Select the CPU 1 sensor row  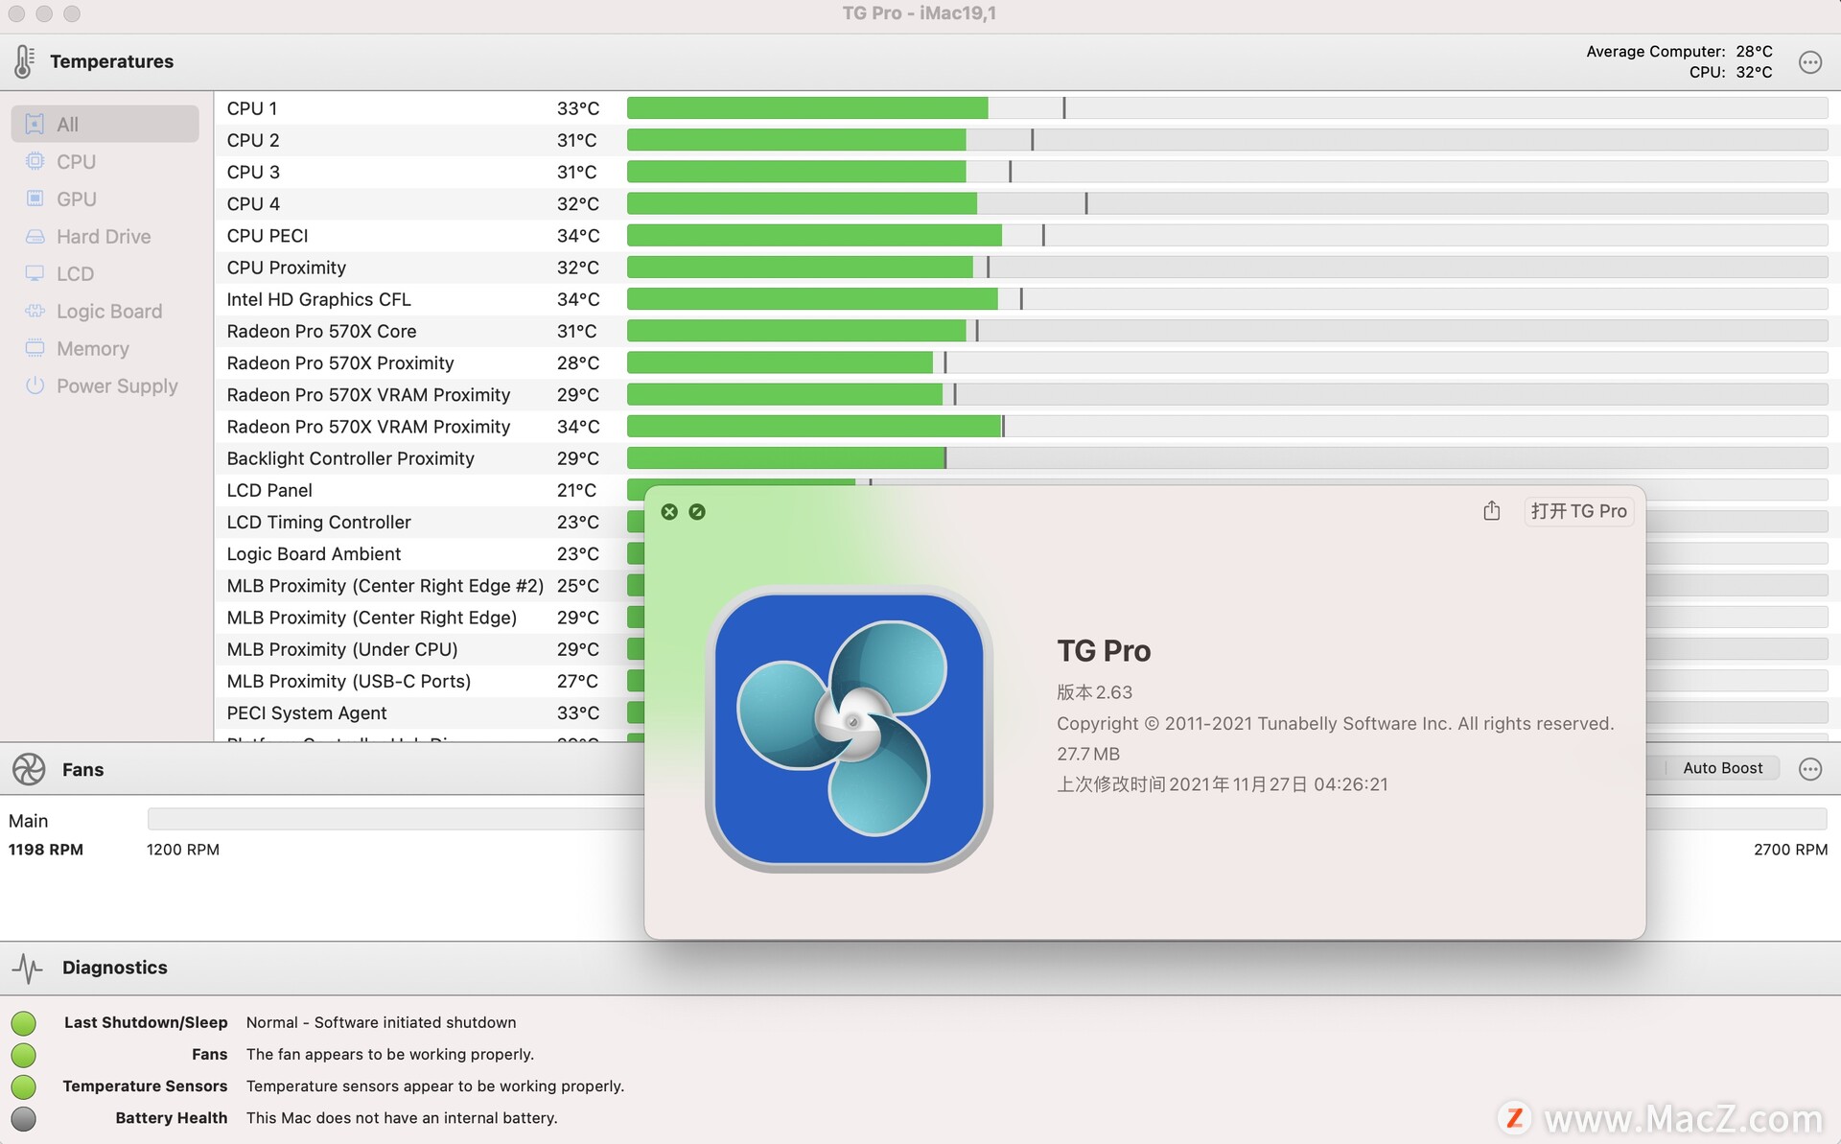pyautogui.click(x=1027, y=108)
